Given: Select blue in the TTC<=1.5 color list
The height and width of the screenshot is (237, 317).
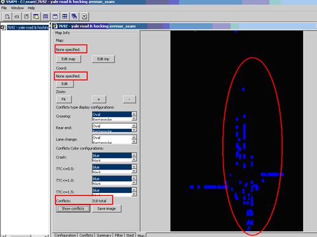Looking at the screenshot, I should tap(112, 190).
